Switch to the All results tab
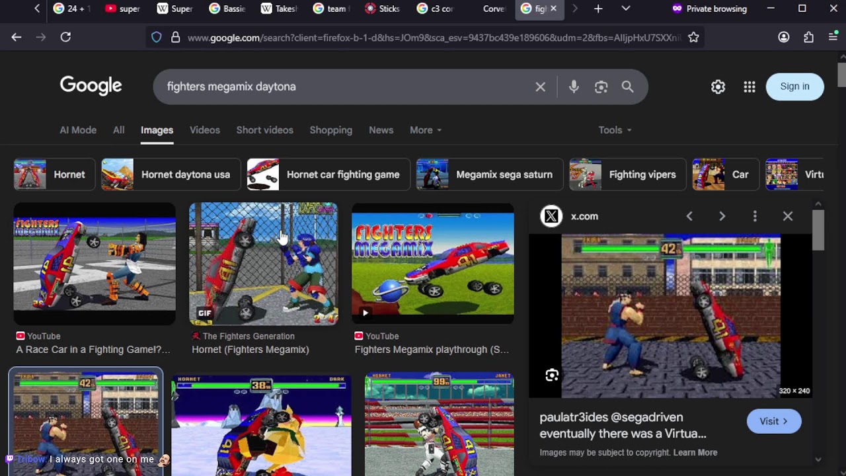 click(x=118, y=130)
